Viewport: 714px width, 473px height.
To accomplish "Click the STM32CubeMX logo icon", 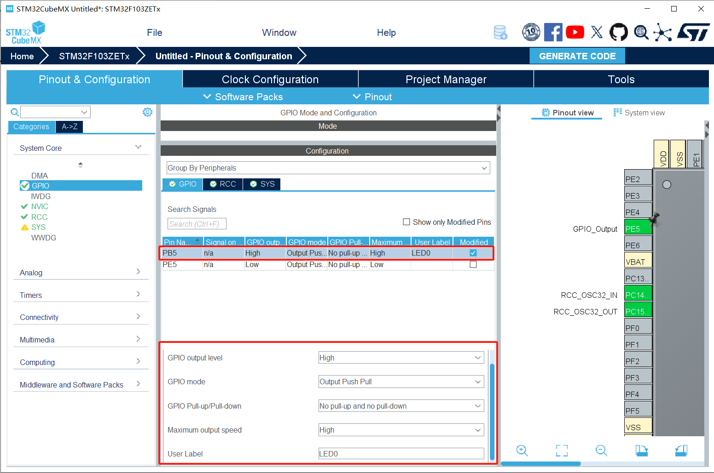I will [x=25, y=33].
